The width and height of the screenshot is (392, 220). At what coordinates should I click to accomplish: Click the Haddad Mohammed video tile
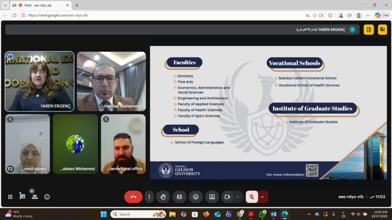111,81
